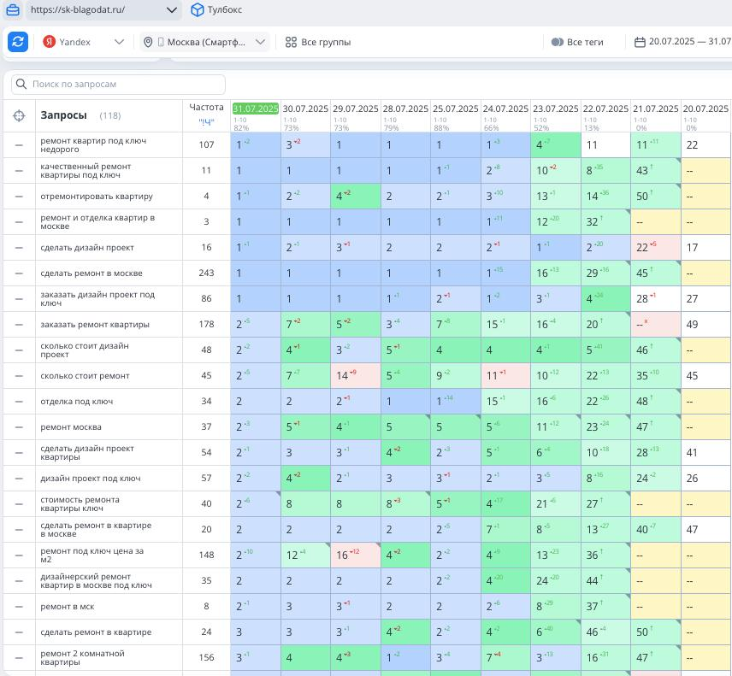Image resolution: width=732 pixels, height=676 pixels.
Task: Click the magnifier icon in search box
Action: coord(21,85)
